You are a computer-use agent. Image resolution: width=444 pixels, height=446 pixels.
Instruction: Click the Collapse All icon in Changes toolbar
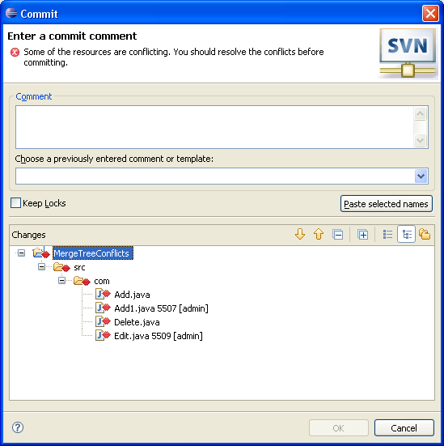tap(338, 235)
